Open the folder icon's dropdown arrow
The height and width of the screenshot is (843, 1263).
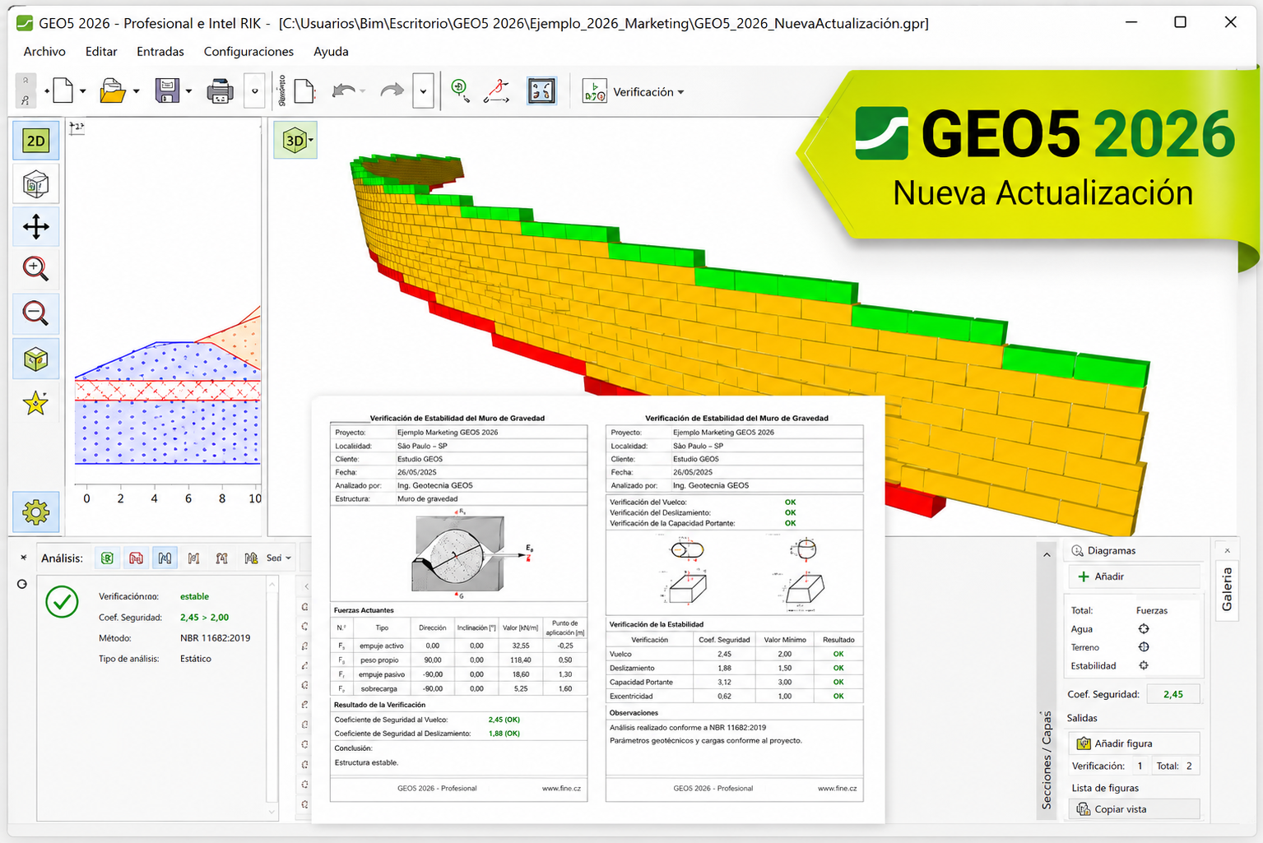(136, 91)
